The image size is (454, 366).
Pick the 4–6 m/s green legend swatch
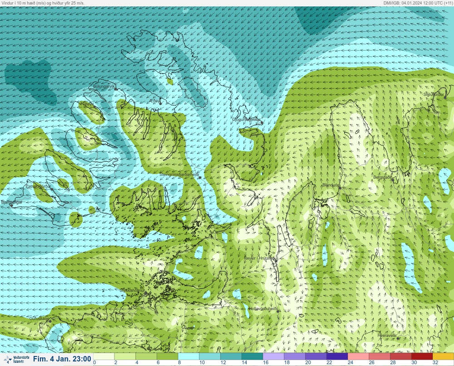146,356
